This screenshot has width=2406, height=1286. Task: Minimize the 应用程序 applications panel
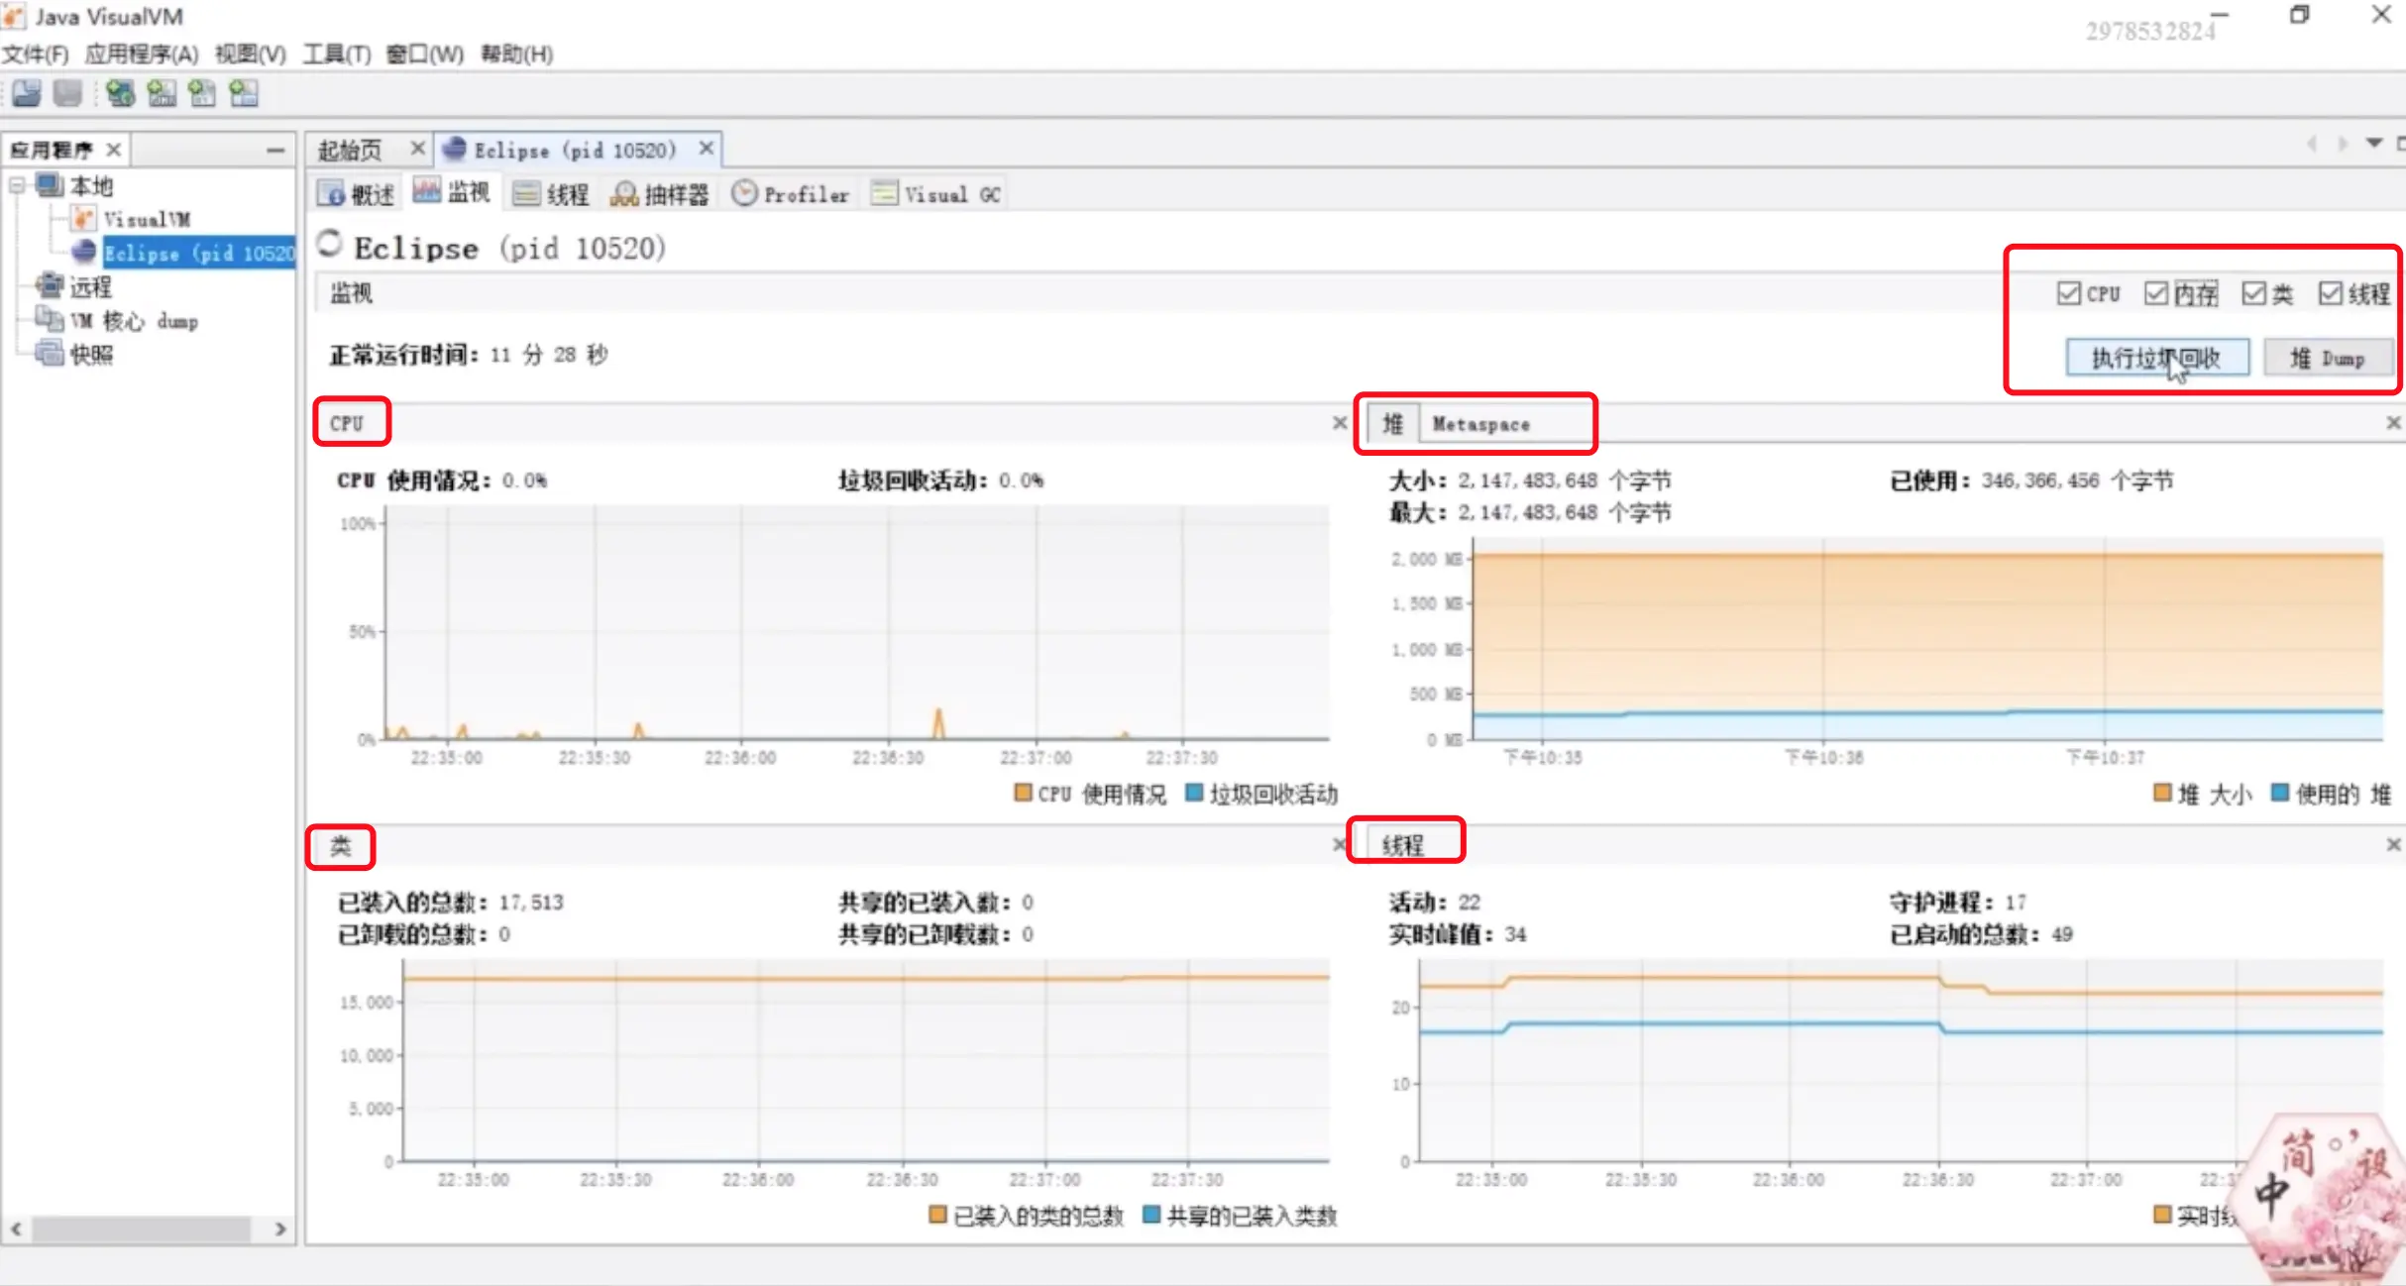click(275, 150)
